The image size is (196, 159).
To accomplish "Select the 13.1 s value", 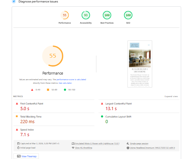I will pos(111,109).
